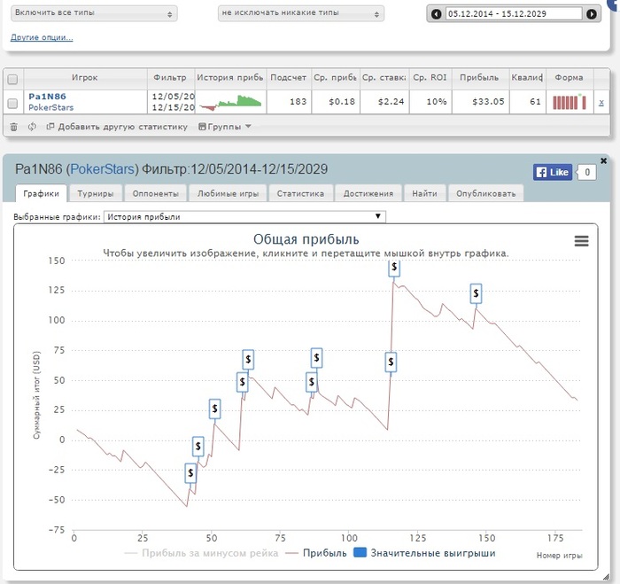This screenshot has height=584, width=620.
Task: Toggle the Значительные выигрыши legend item
Action: (x=424, y=553)
